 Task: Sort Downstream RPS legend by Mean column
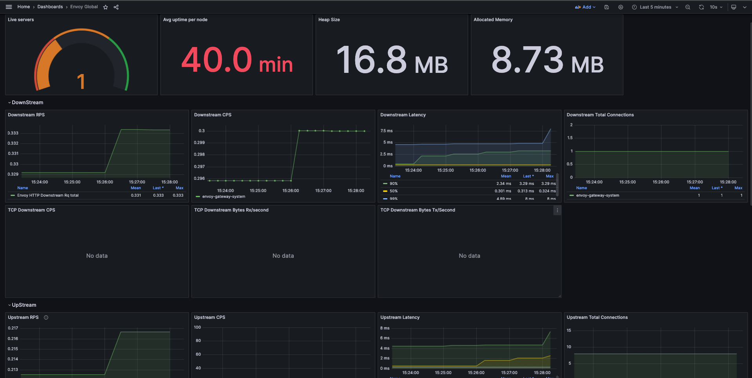click(136, 188)
